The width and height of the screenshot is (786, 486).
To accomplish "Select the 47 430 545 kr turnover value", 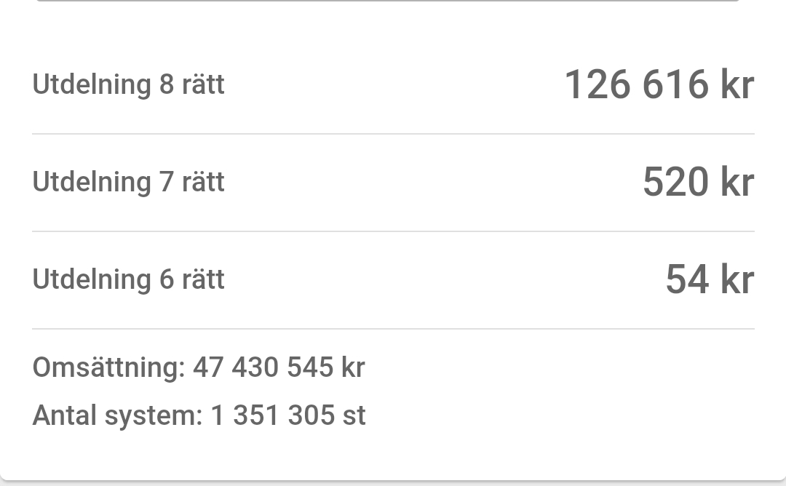I will [x=279, y=367].
